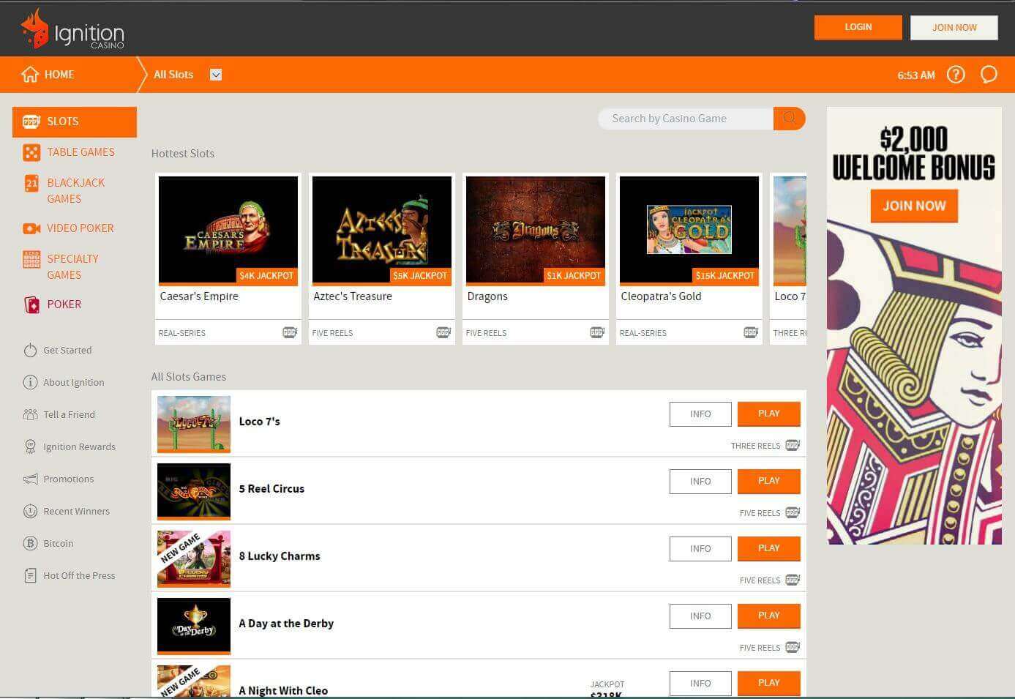Click PLAY for Loco 7's

769,414
